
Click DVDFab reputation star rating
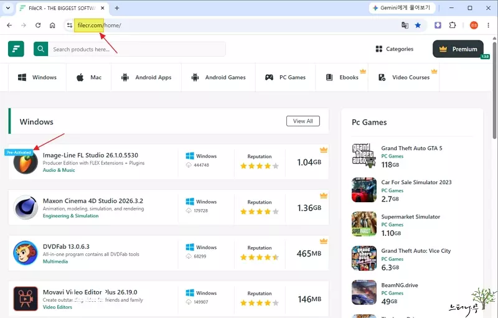tap(260, 258)
